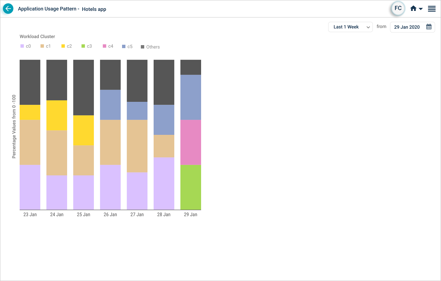Click the home icon

tap(413, 9)
